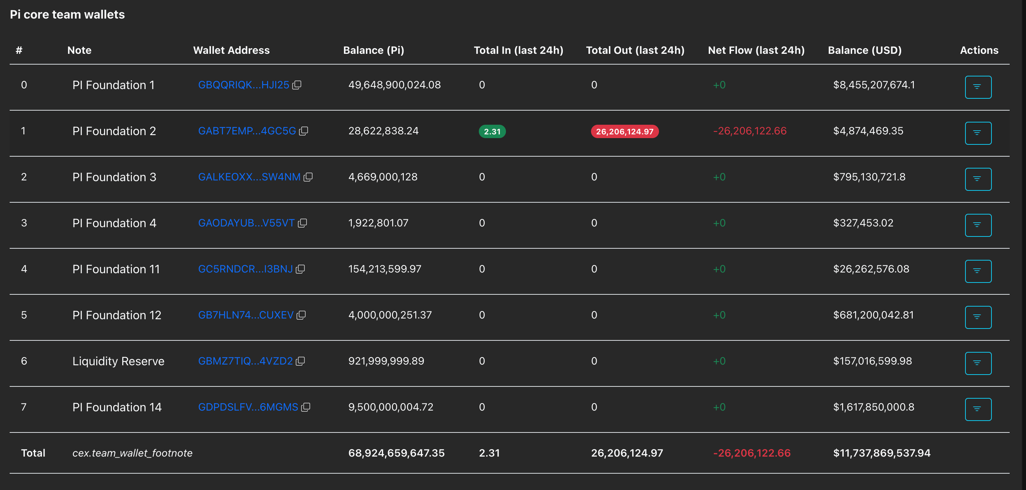Copy the GB7HLN74...CUXEV address icon
This screenshot has width=1026, height=490.
click(301, 315)
